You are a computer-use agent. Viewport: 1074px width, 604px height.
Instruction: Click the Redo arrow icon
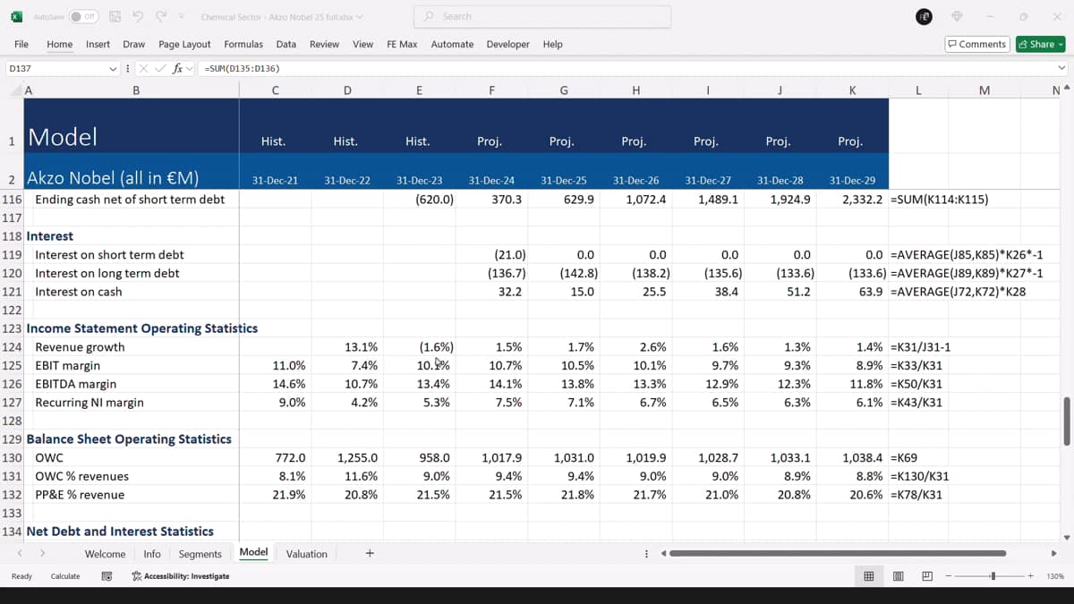tap(161, 16)
